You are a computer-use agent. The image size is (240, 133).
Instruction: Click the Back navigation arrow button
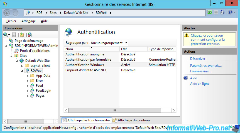pos(7,13)
